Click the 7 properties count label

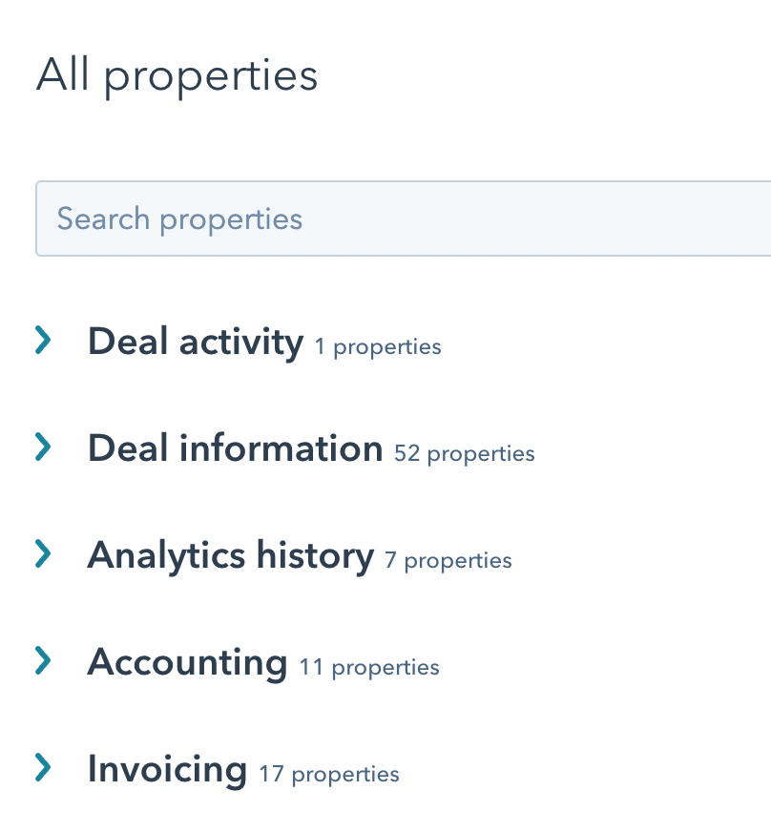point(448,560)
